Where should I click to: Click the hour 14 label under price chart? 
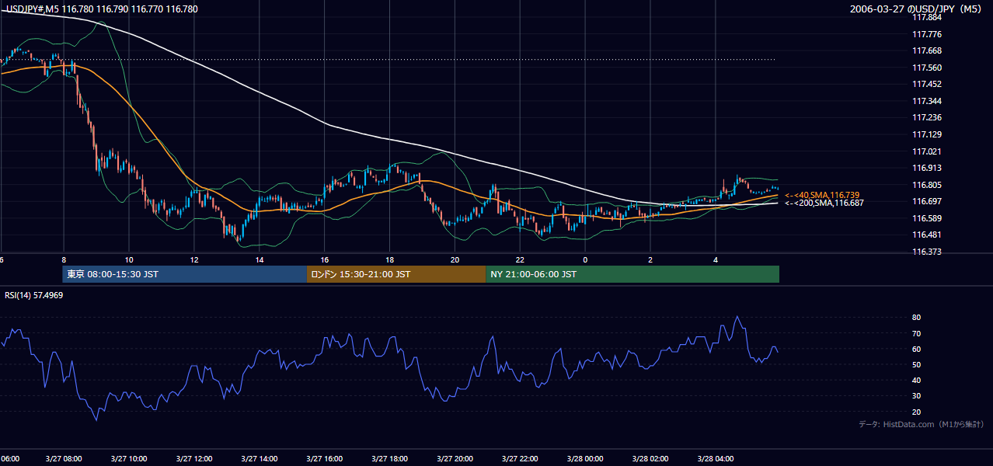point(260,259)
